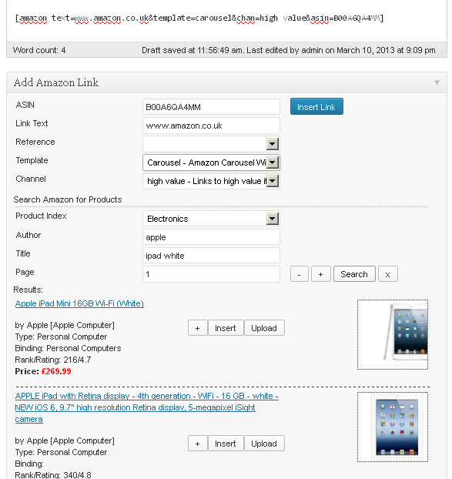Screen dimensions: 452x479
Task: Click the Page number field
Action: tap(211, 274)
